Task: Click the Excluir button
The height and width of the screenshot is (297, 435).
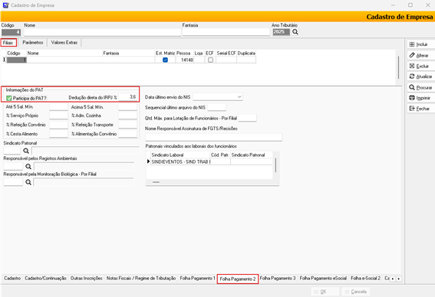Action: 420,66
